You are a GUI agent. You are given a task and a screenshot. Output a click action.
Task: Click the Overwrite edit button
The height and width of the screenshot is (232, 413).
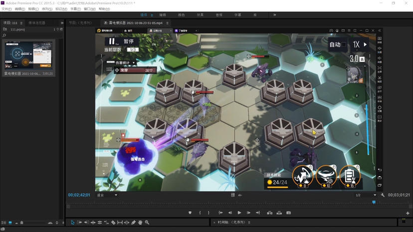[279, 213]
